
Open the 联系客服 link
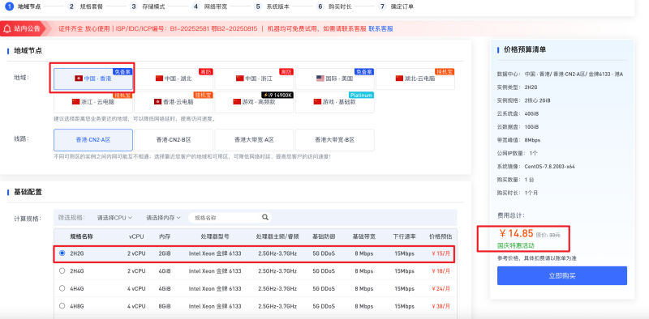point(380,28)
